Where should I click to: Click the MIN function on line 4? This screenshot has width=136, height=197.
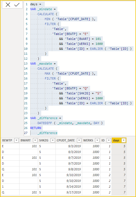click(48, 19)
